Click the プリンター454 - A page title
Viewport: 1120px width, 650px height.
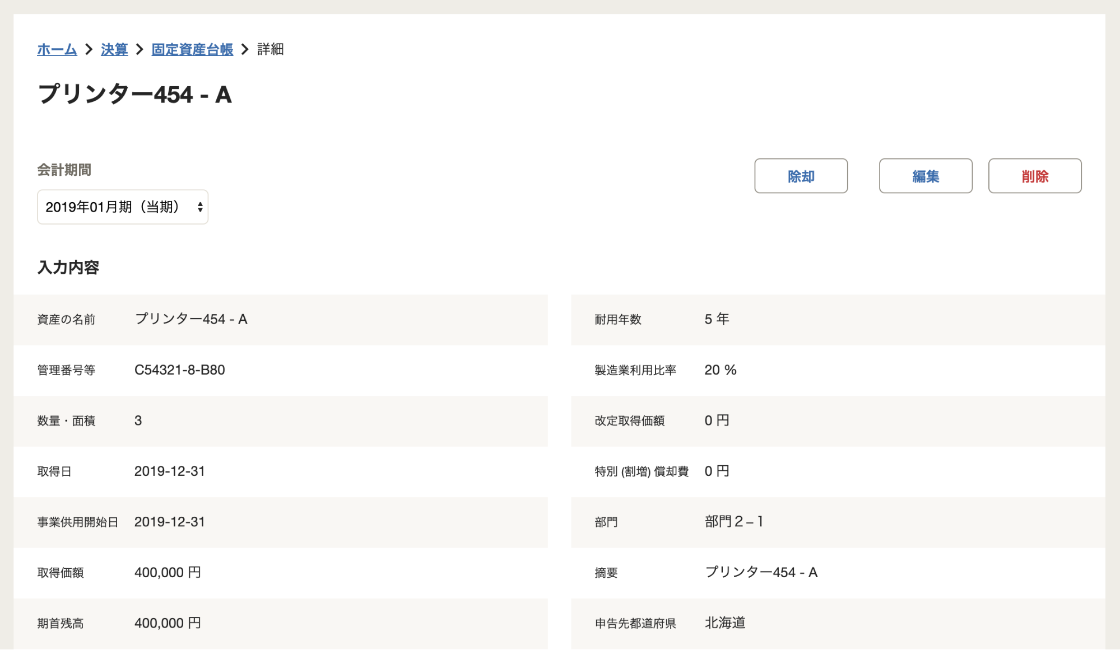[x=134, y=94]
